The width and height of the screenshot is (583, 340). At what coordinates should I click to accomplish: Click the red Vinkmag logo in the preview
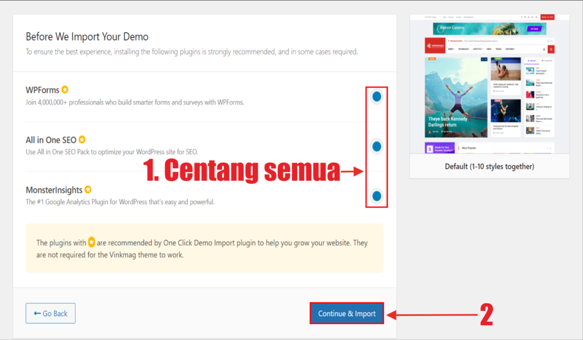pyautogui.click(x=435, y=44)
